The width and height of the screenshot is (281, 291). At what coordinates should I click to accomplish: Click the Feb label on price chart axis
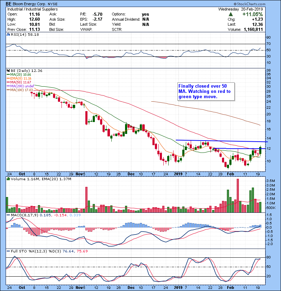click(230, 174)
